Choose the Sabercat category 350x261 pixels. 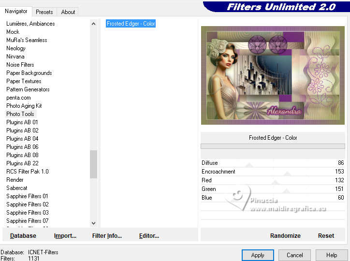[x=17, y=188]
